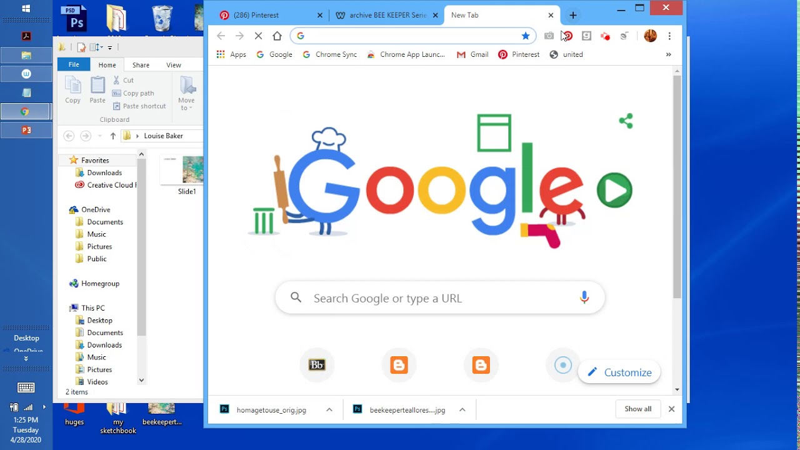The height and width of the screenshot is (450, 800).
Task: Close the Pinterest tab
Action: pos(321,15)
